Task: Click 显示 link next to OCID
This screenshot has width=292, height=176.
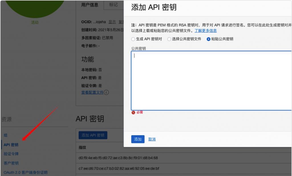Action: 112,22
